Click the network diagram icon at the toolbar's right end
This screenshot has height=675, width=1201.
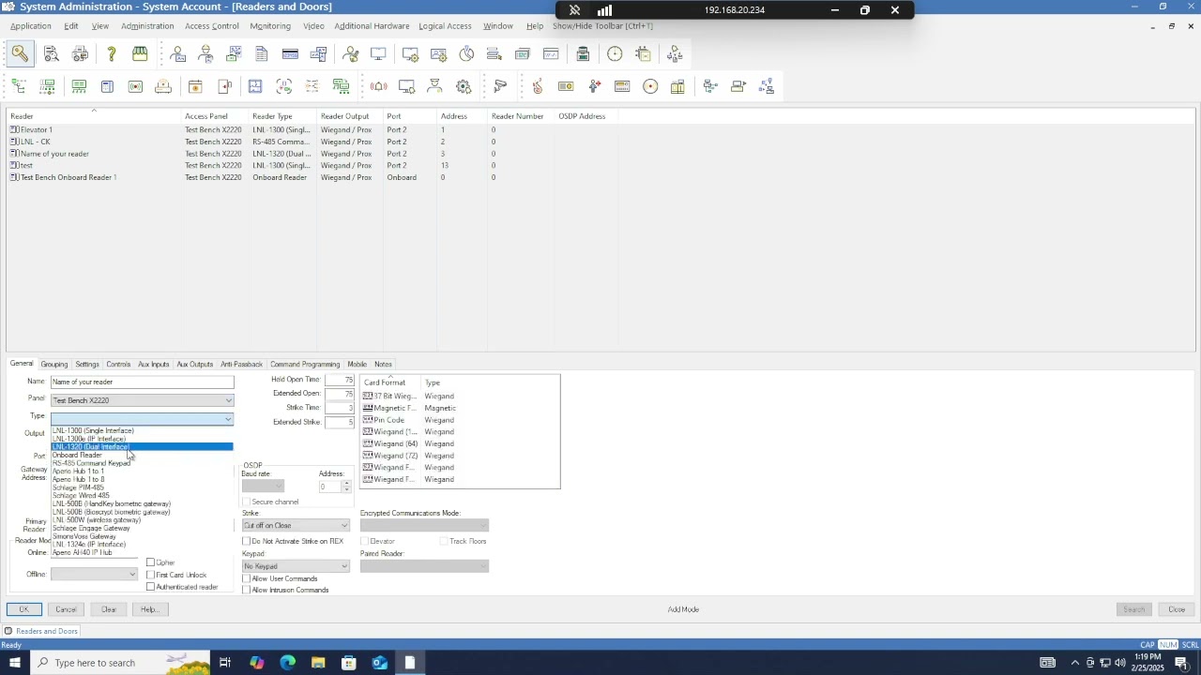[767, 86]
